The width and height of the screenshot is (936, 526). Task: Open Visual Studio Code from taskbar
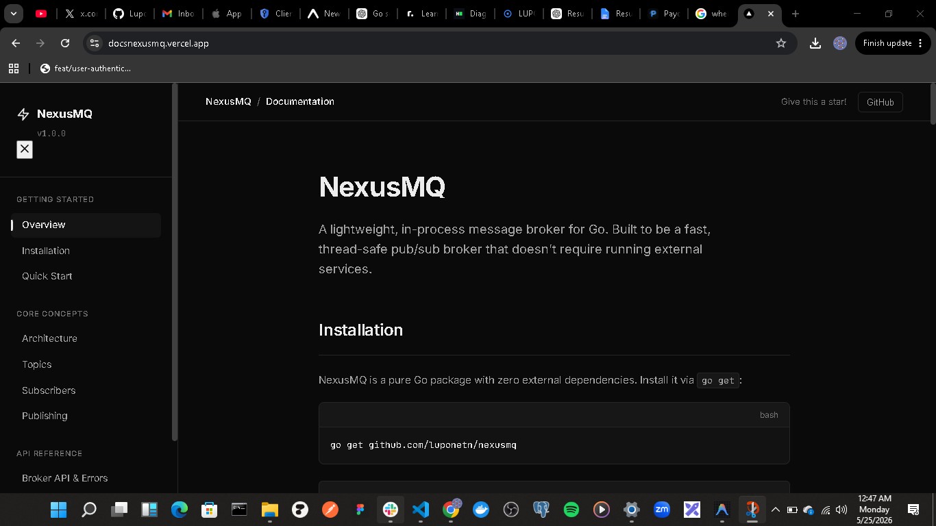click(421, 510)
